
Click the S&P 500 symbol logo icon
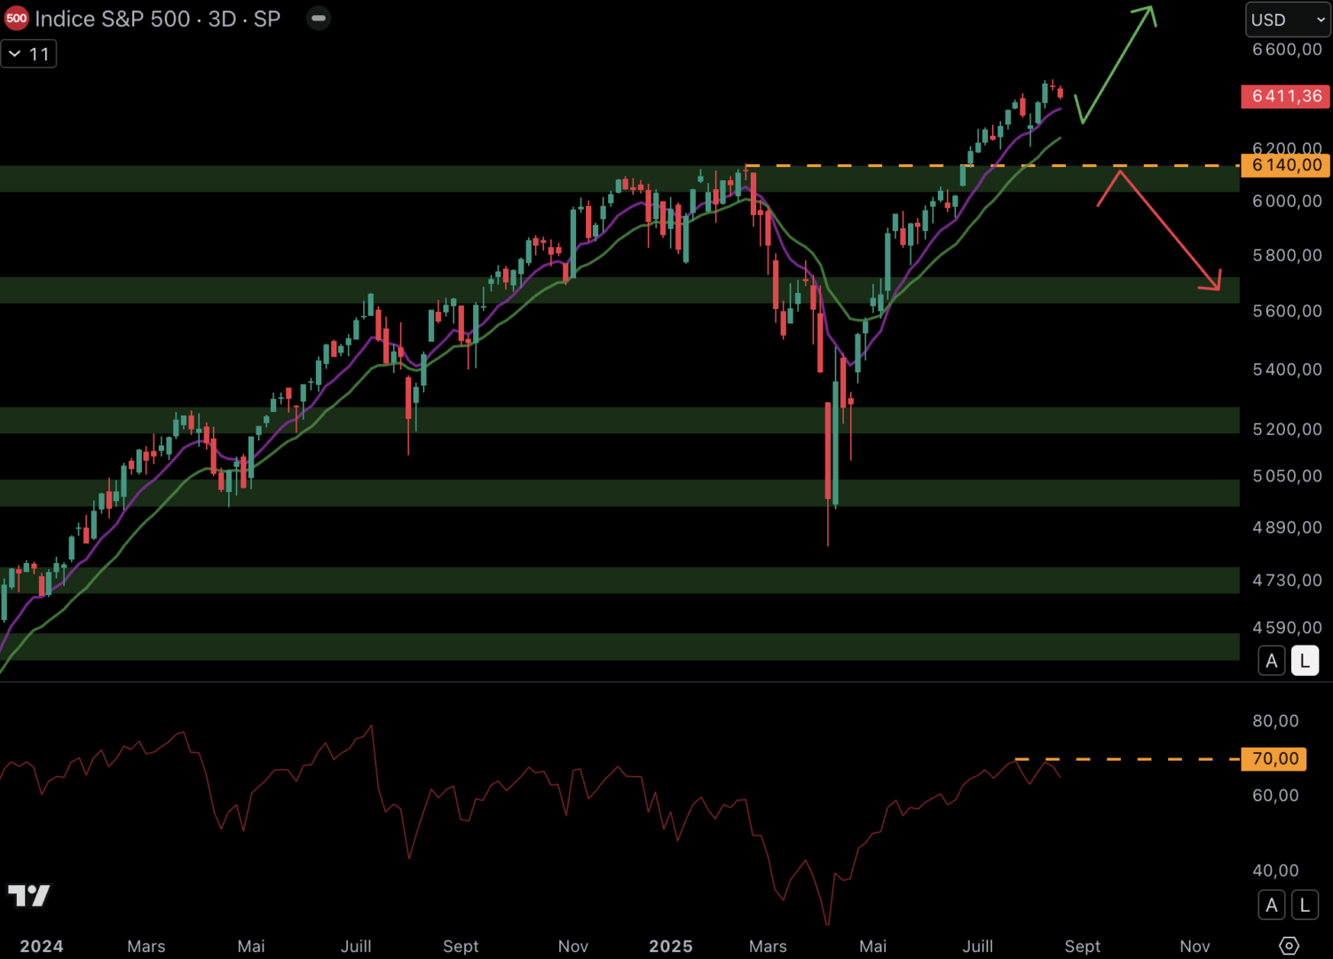click(x=16, y=19)
